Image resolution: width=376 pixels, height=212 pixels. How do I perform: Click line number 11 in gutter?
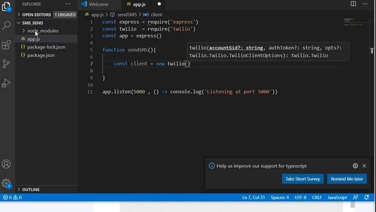pos(90,92)
